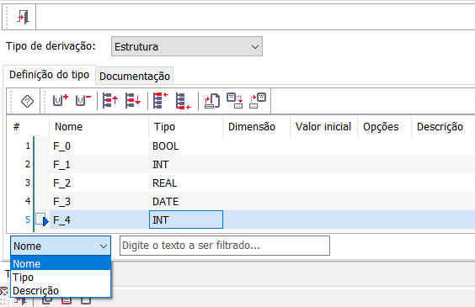This screenshot has height=307, width=475.
Task: Click the Valor inicial column header
Action: [x=323, y=126]
